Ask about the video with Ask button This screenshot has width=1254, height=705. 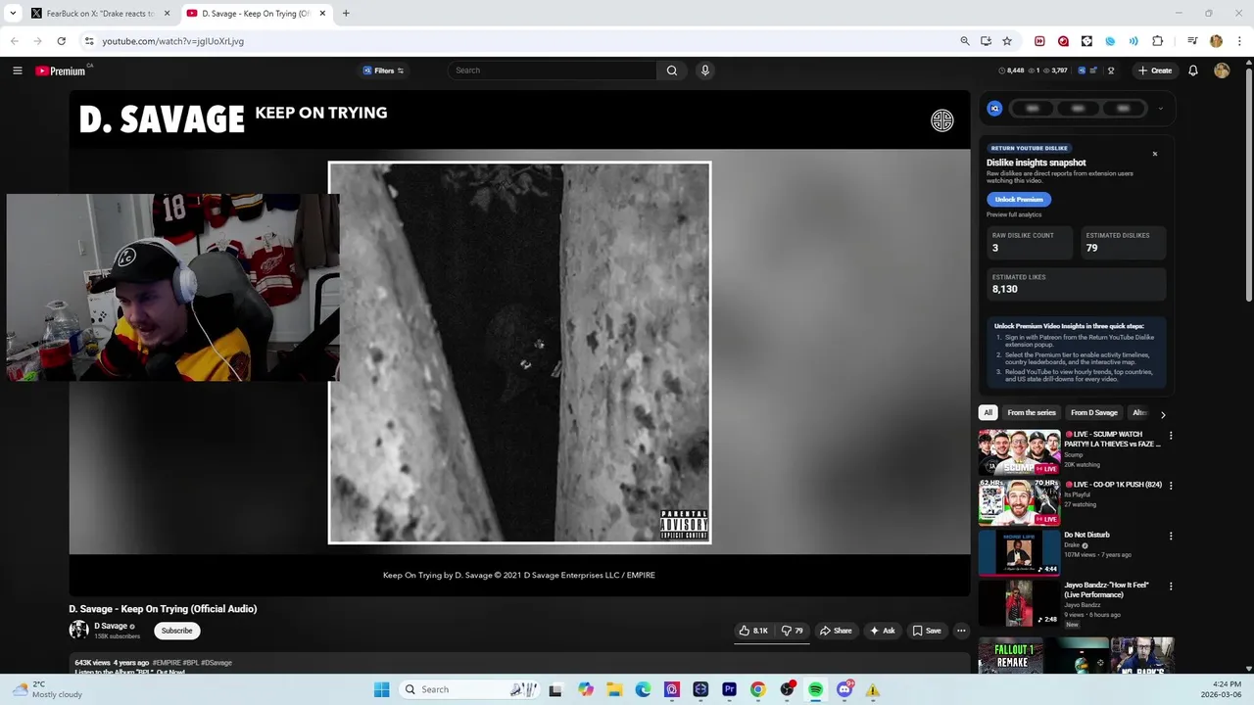pyautogui.click(x=883, y=631)
